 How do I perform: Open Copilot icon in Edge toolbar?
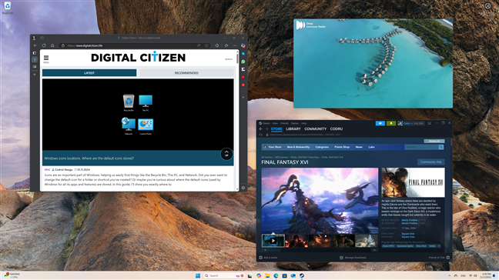click(x=243, y=45)
